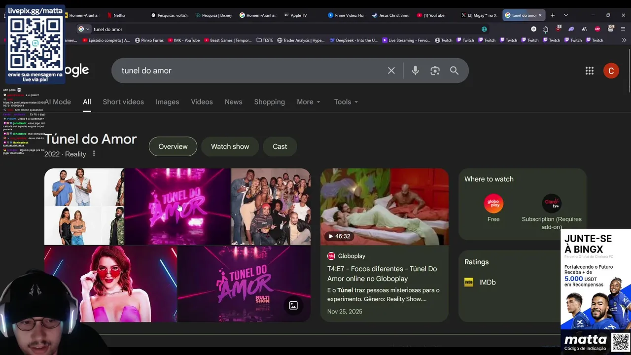Switch to the Prime Video tab
The width and height of the screenshot is (631, 355).
[347, 15]
